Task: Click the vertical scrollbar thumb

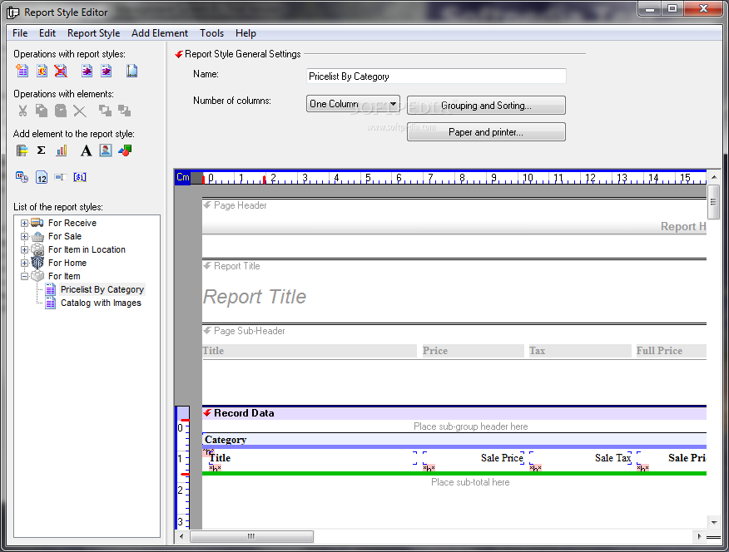Action: tap(714, 201)
